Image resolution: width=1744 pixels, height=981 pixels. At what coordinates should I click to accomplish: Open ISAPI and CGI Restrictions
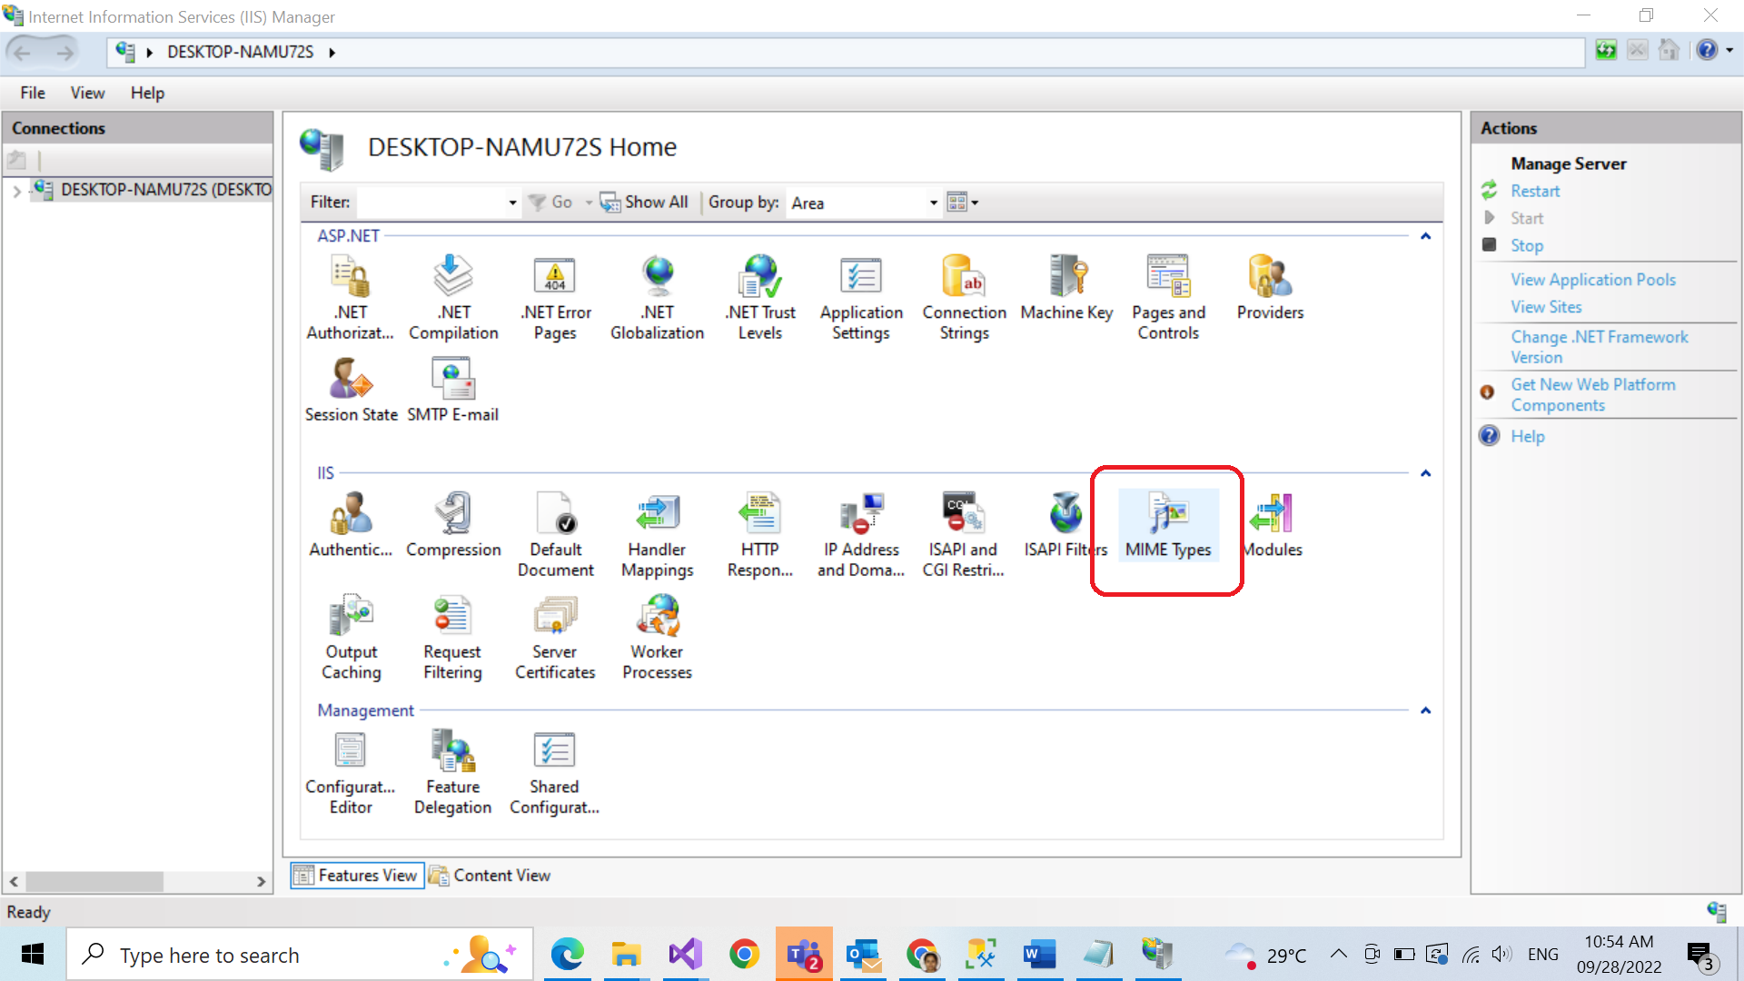[x=964, y=534]
